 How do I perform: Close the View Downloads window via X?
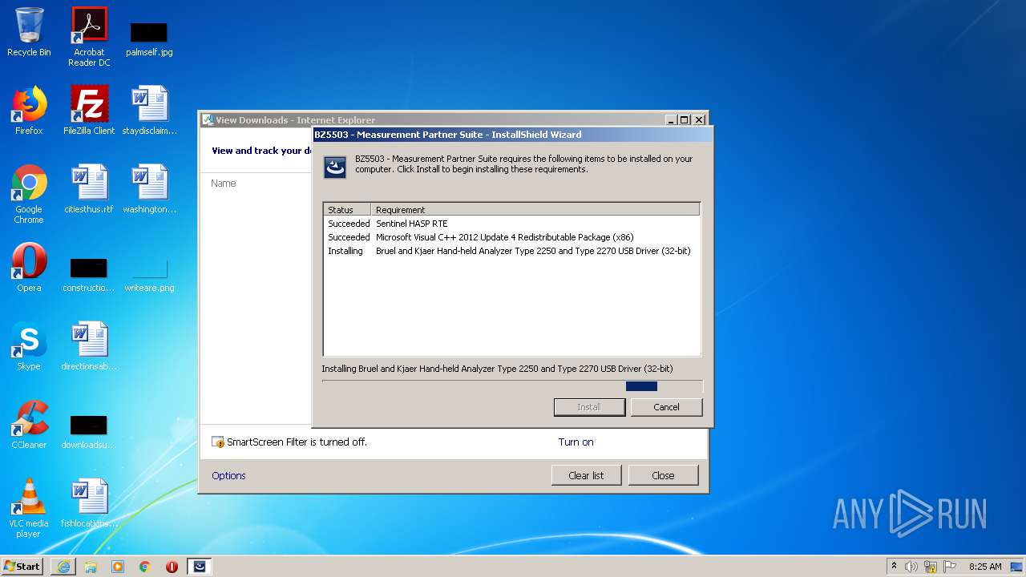[698, 120]
